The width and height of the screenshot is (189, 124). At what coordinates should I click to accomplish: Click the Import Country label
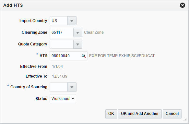click(x=33, y=21)
